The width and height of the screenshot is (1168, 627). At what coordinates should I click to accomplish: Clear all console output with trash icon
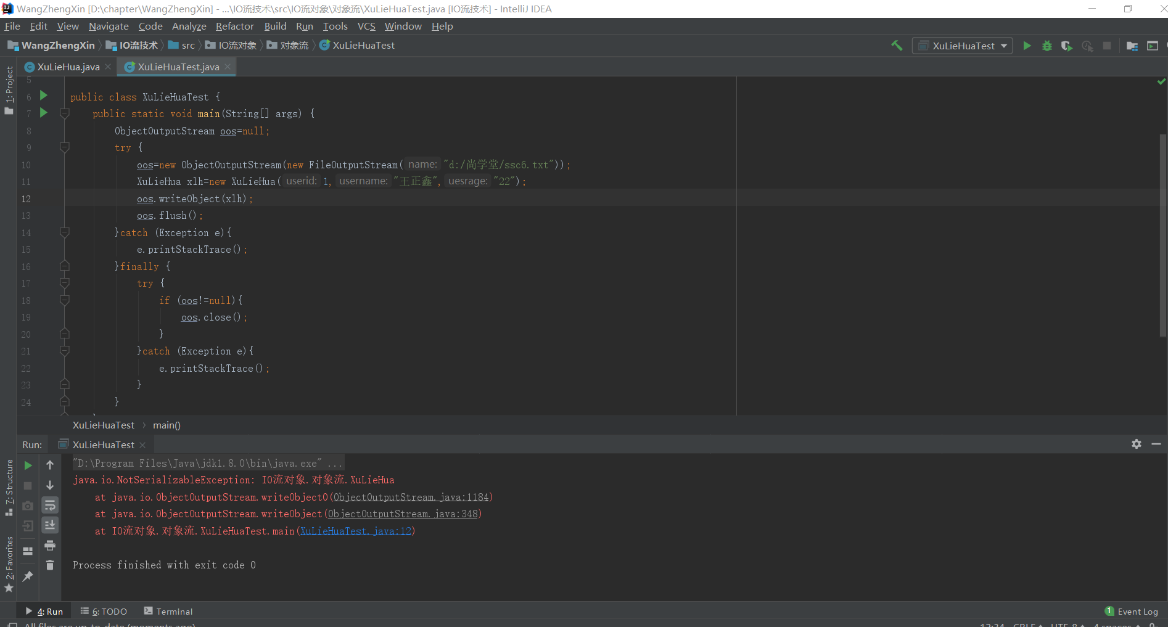click(50, 565)
